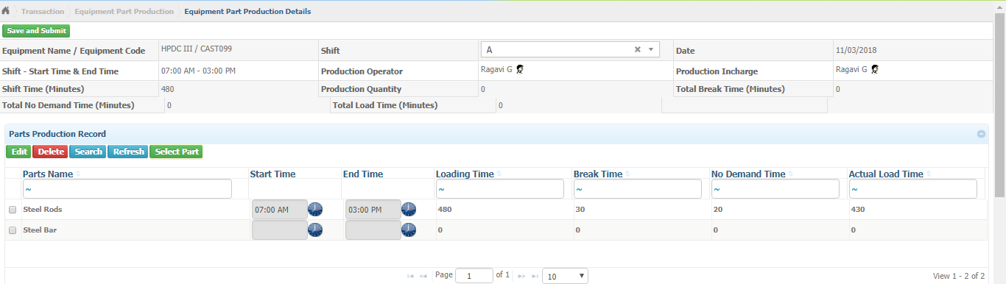This screenshot has width=1006, height=284.
Task: Click 'View 1 - 2 of 2' status text
Action: tap(959, 276)
